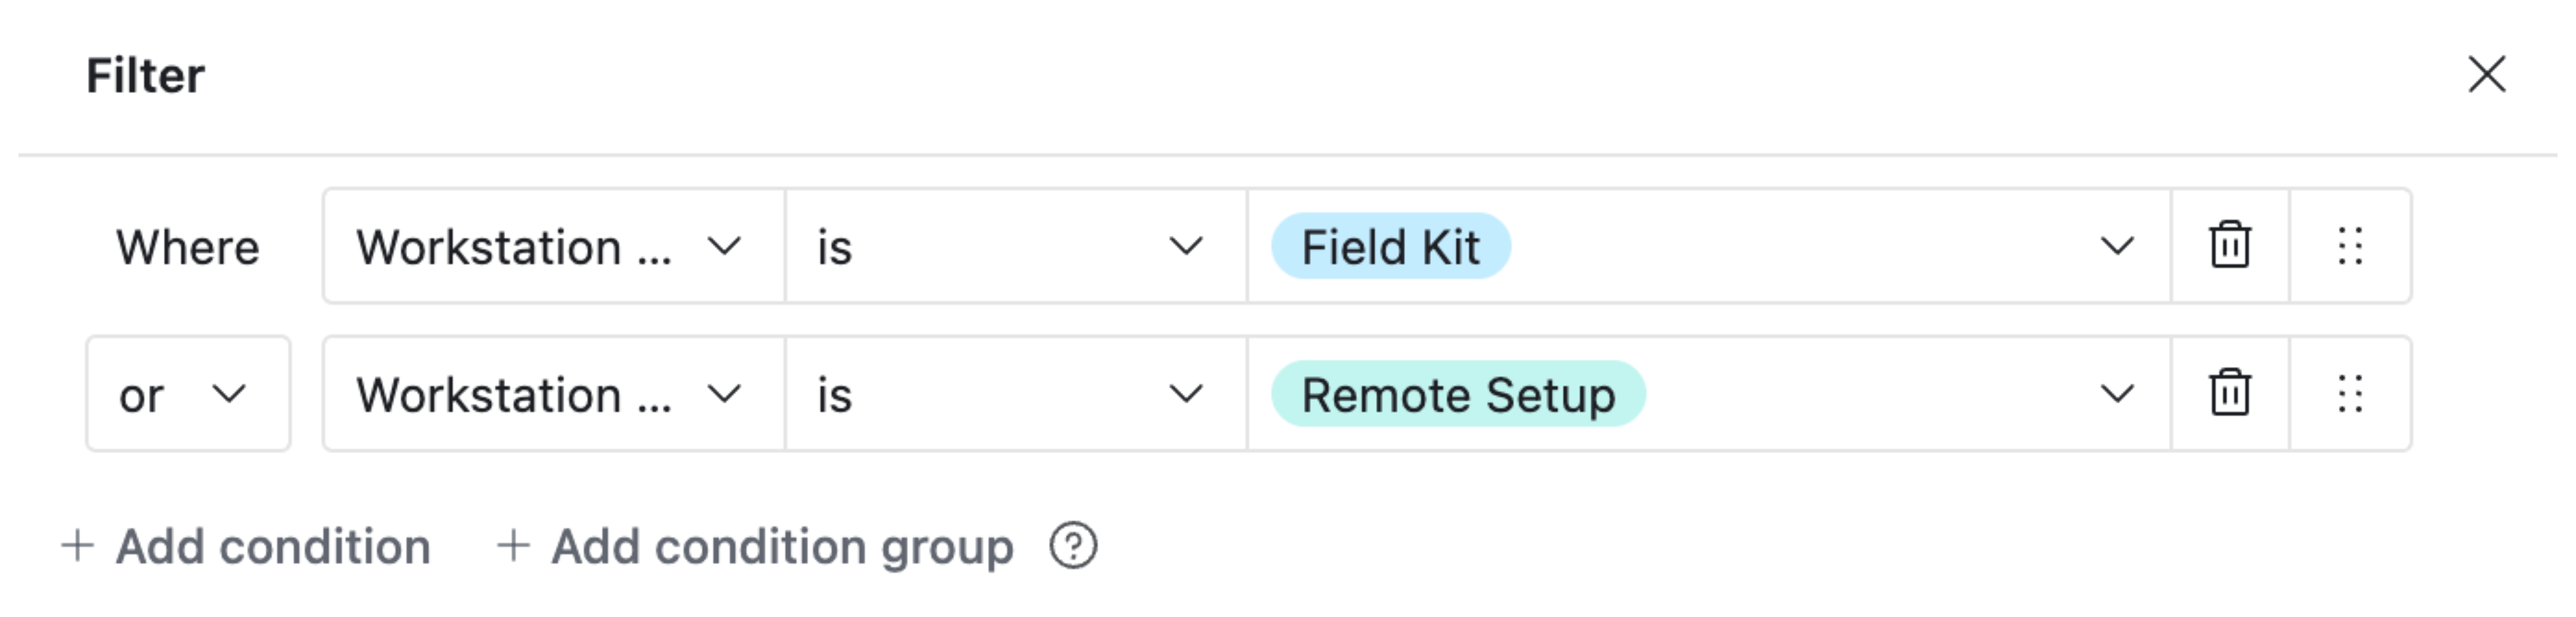This screenshot has width=2576, height=617.
Task: Change the second row 'is' operator
Action: [1015, 394]
